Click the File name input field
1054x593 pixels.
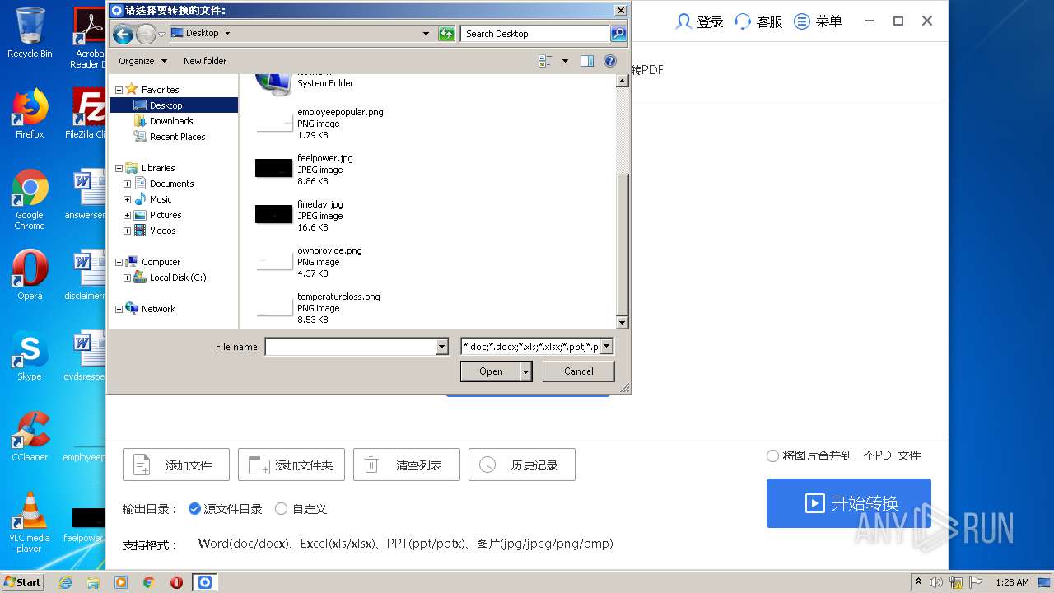coord(350,347)
